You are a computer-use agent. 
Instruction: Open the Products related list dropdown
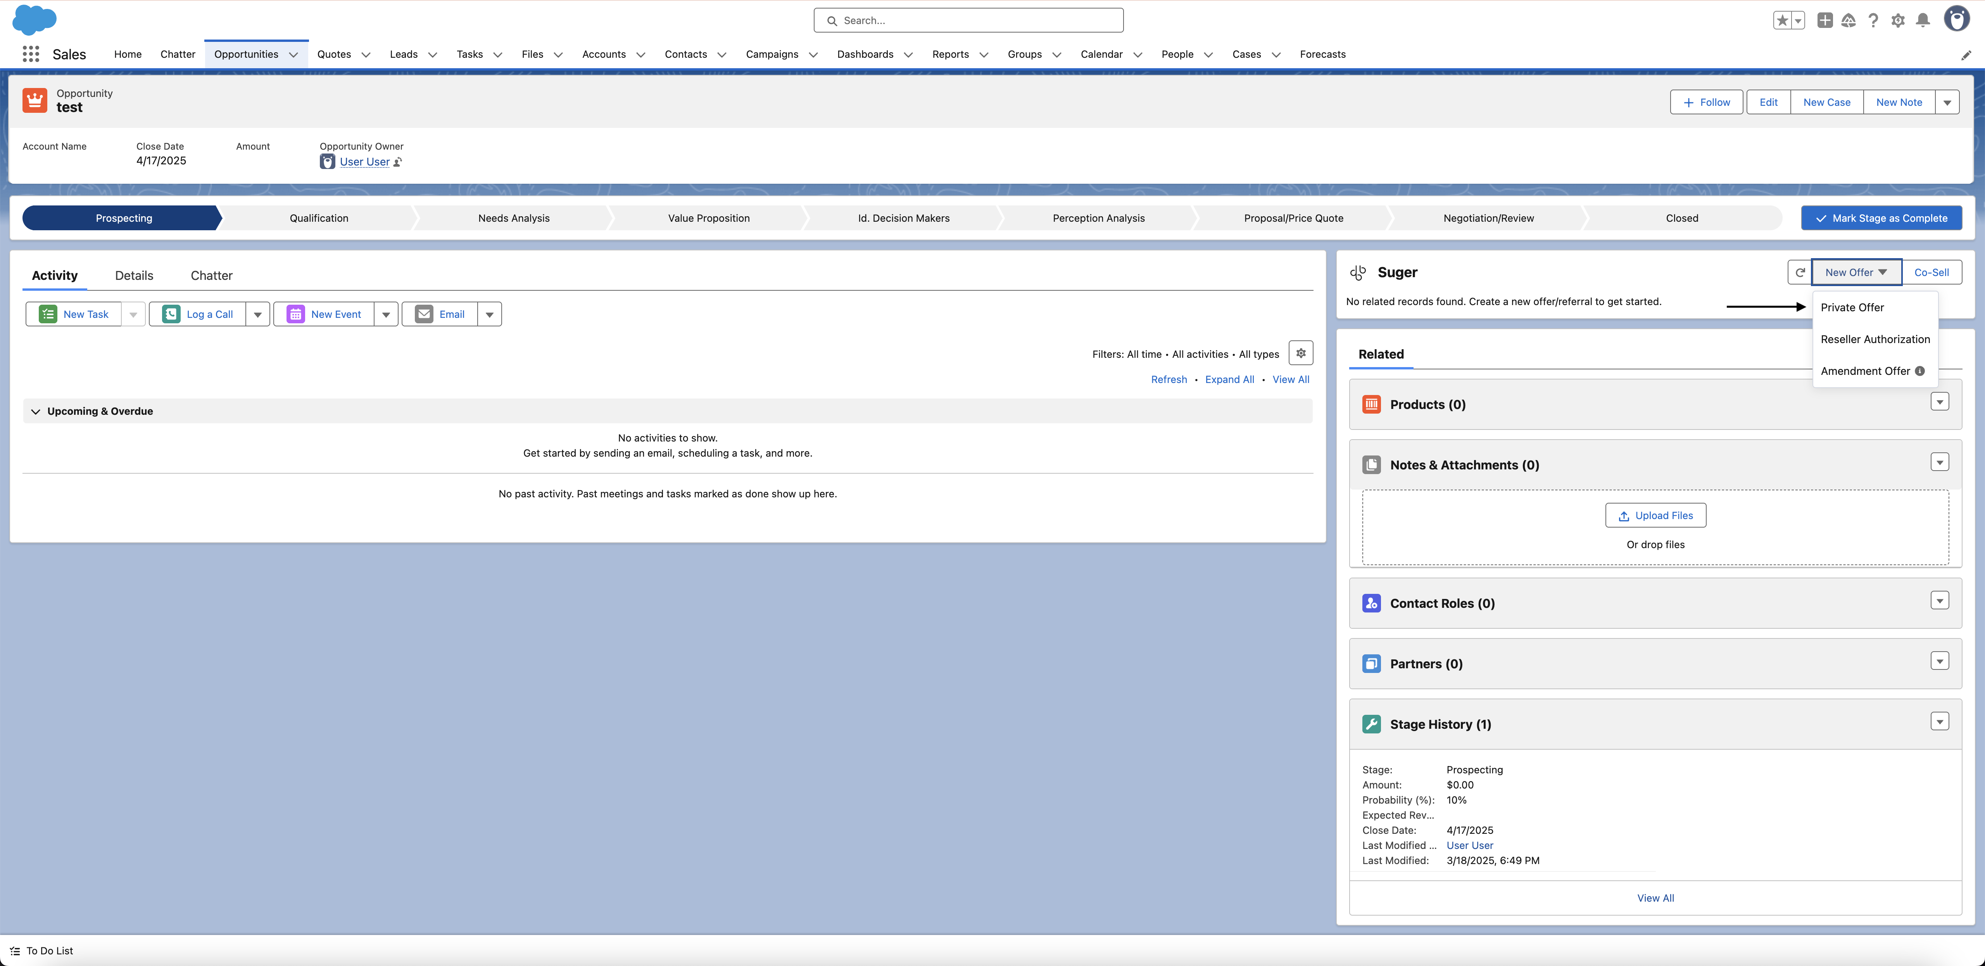click(1940, 402)
